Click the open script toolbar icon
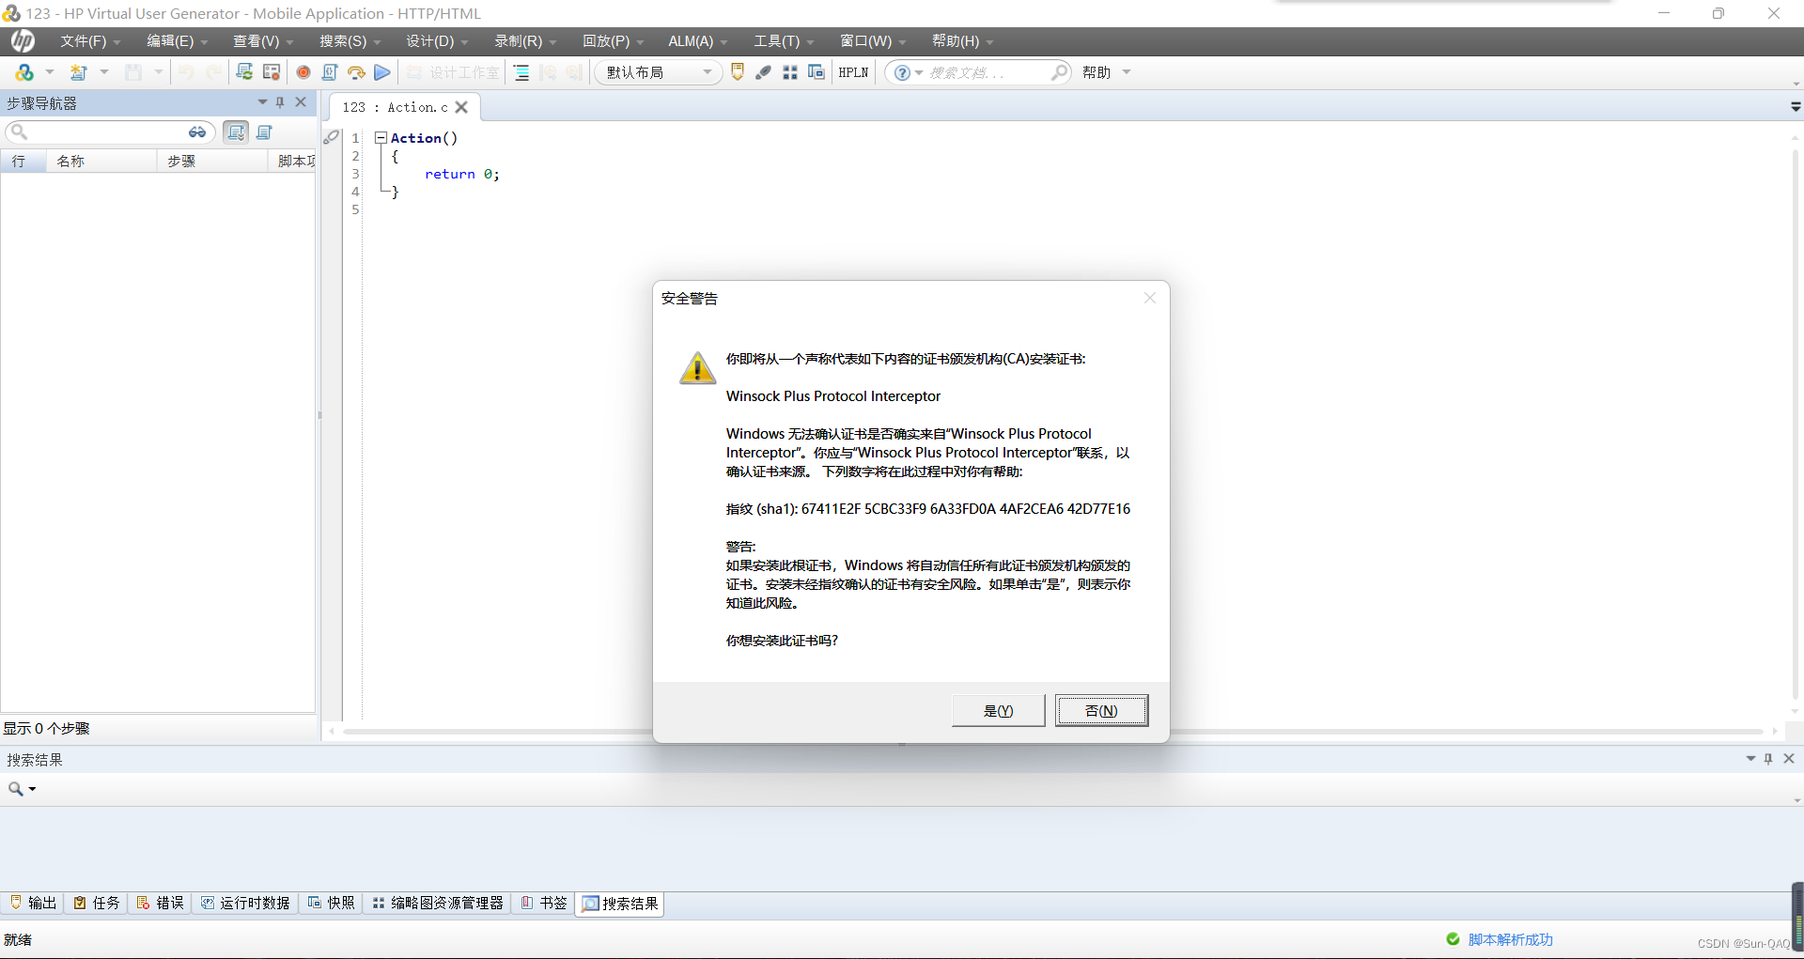Viewport: 1804px width, 959px height. [79, 72]
